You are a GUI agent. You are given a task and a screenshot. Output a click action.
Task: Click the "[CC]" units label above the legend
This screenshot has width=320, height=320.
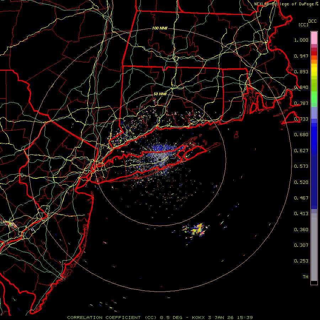tap(304, 25)
